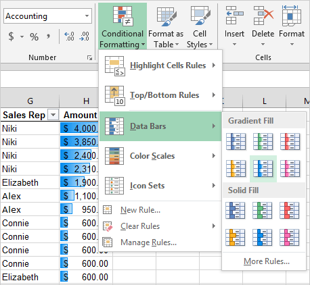
Task: Open the Accounting number format combo box
Action: click(x=47, y=16)
